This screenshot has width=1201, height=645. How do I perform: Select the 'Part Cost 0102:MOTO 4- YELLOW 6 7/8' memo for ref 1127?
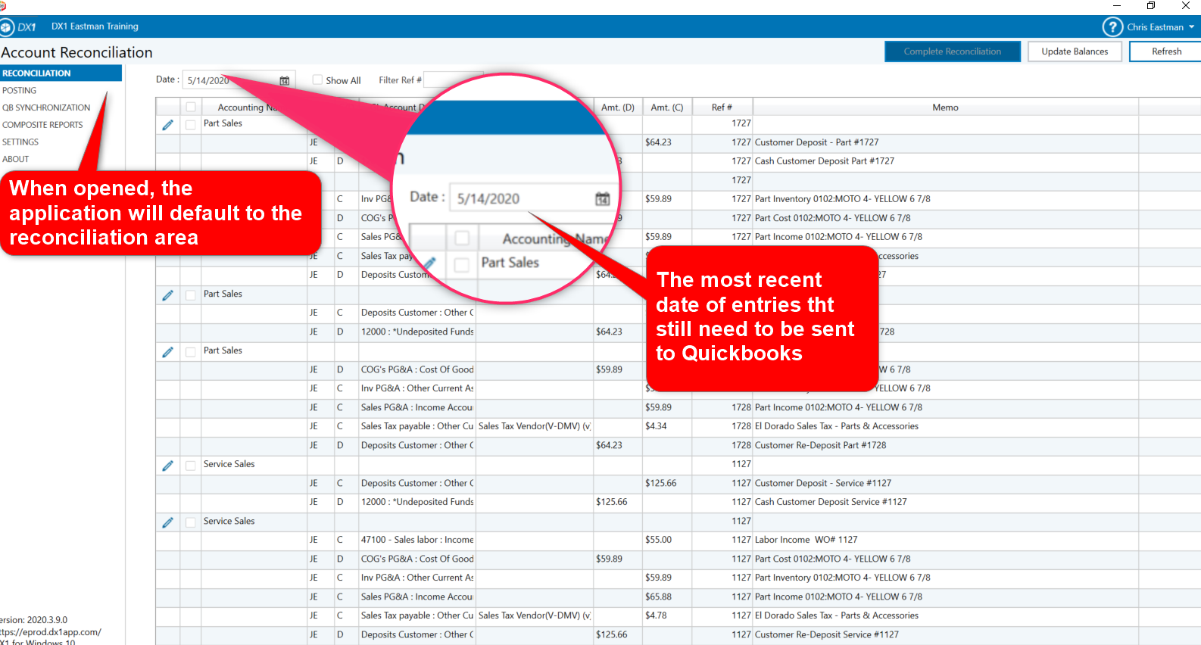[x=832, y=559]
